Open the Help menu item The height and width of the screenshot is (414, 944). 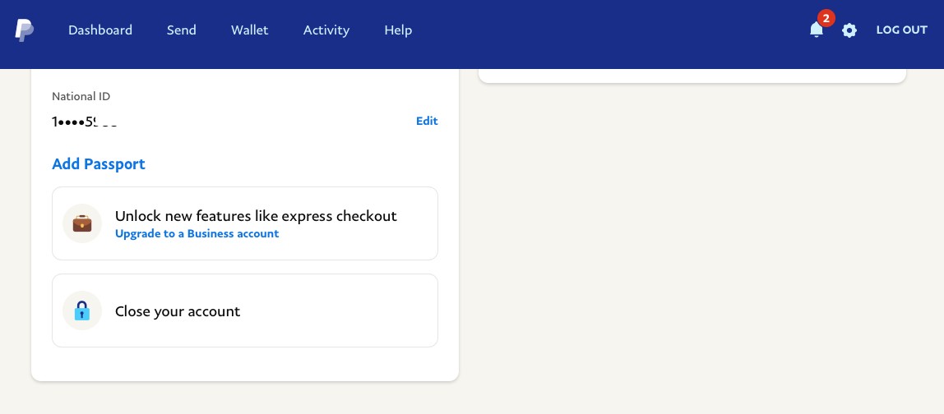[x=398, y=30]
